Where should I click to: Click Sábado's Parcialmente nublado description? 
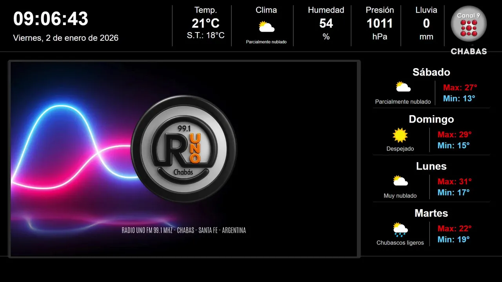click(x=403, y=102)
